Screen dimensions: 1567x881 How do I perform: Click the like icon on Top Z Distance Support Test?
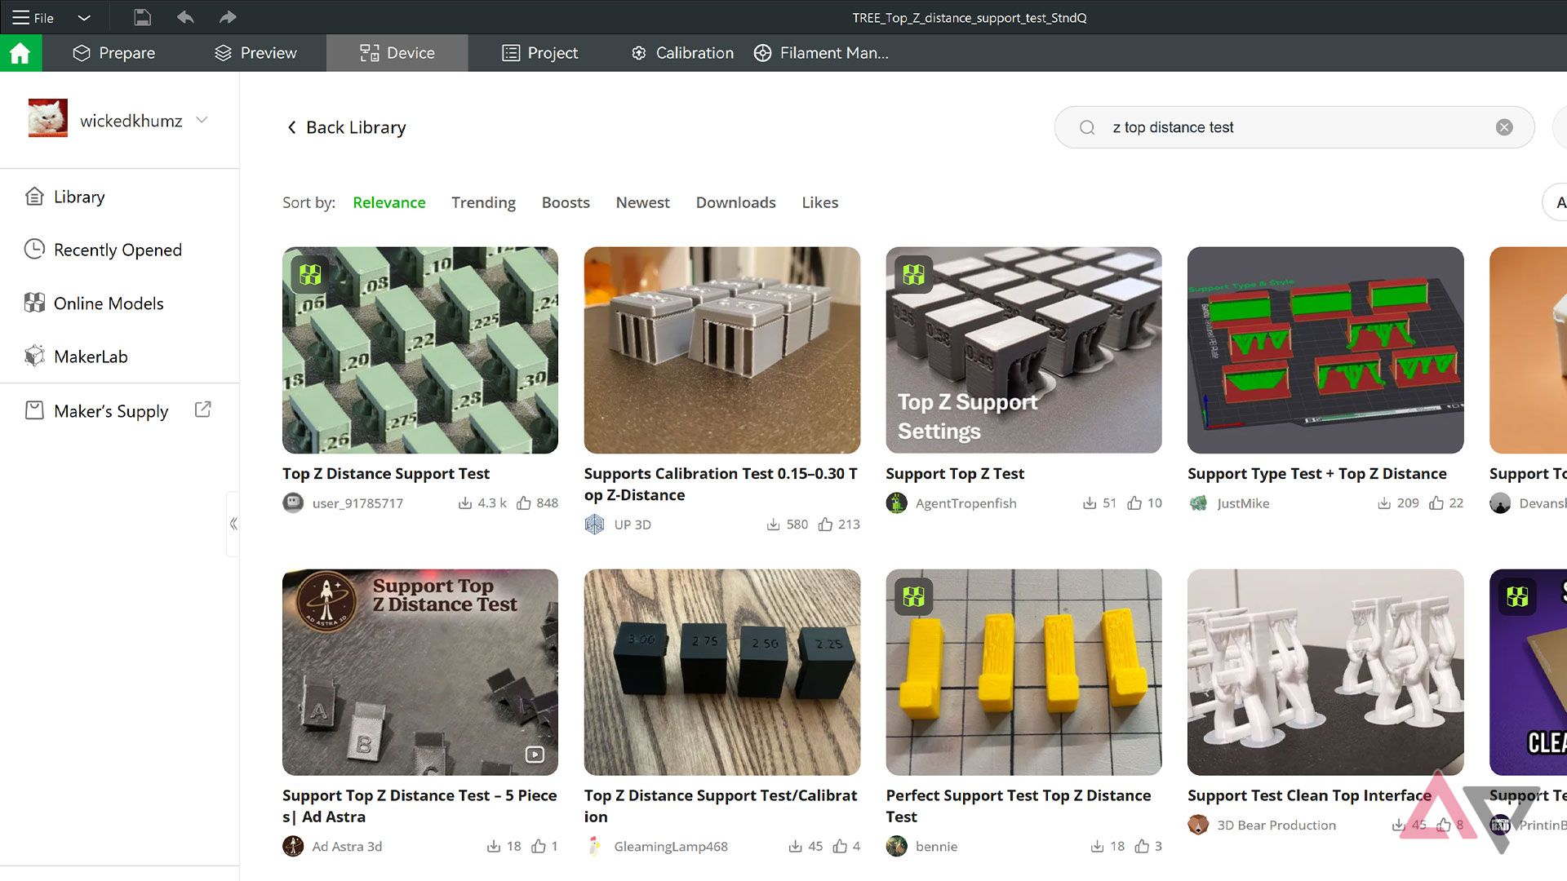click(524, 503)
